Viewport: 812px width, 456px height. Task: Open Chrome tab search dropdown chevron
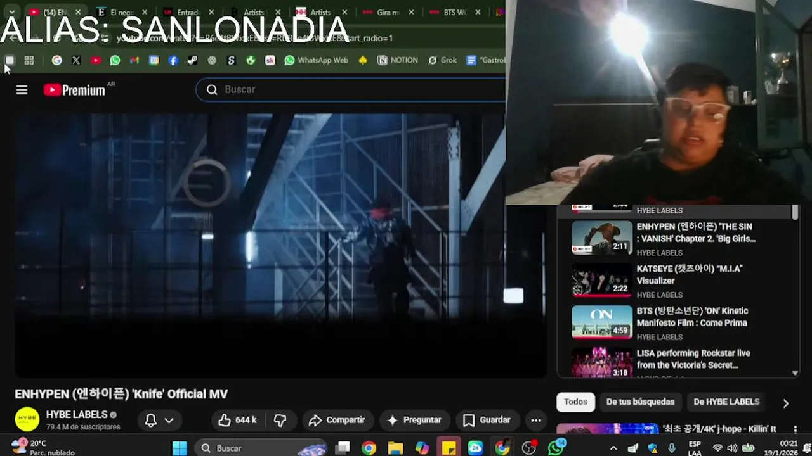[11, 12]
